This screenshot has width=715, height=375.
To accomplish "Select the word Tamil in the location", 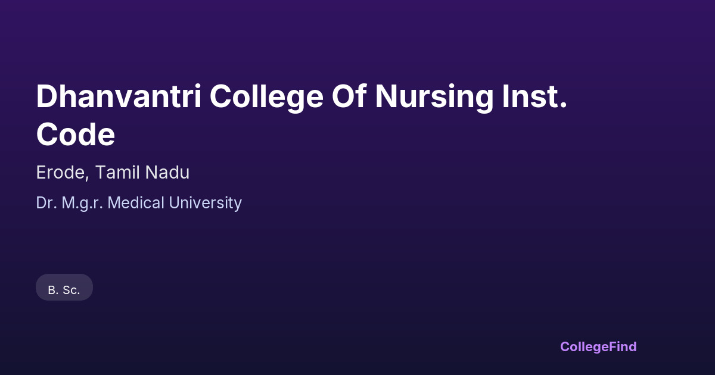I will [x=116, y=173].
